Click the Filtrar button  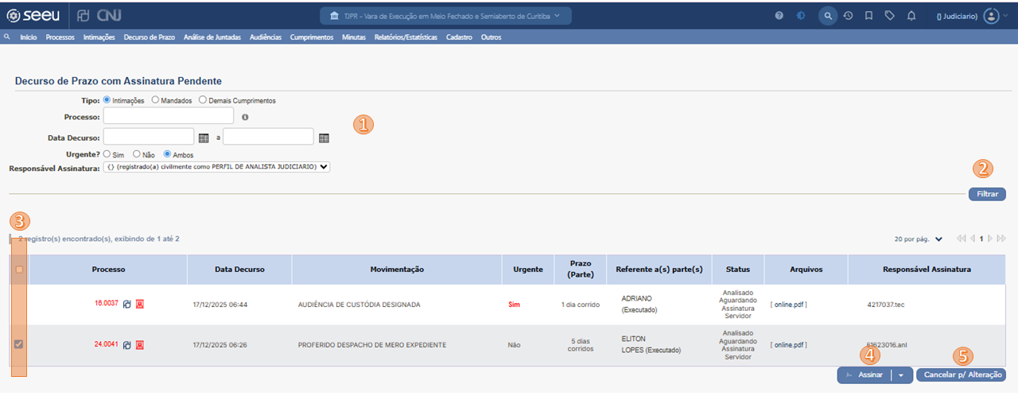point(986,194)
